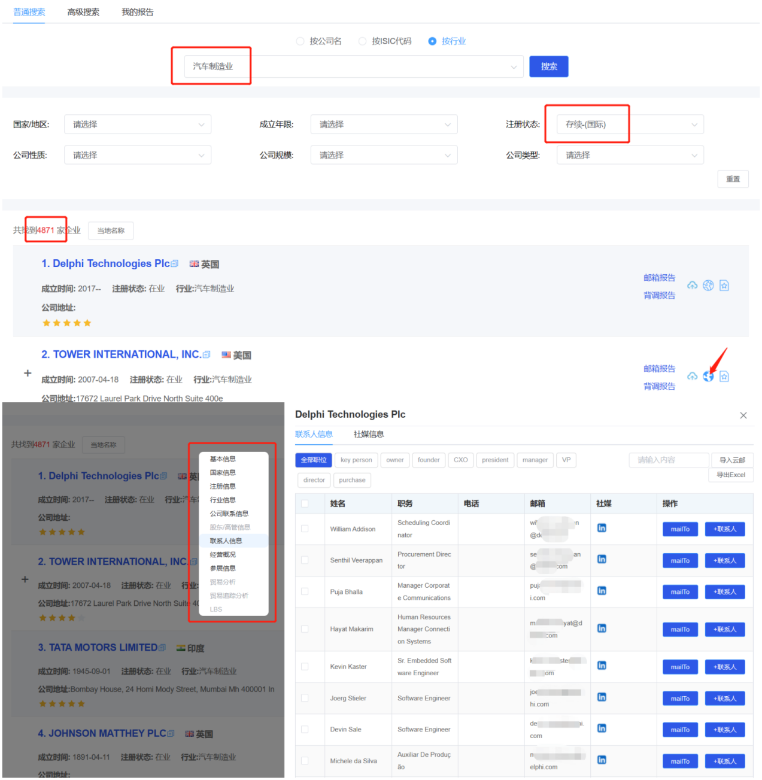Open the 汽车制造业 industry dropdown
762x780 pixels.
(x=353, y=66)
